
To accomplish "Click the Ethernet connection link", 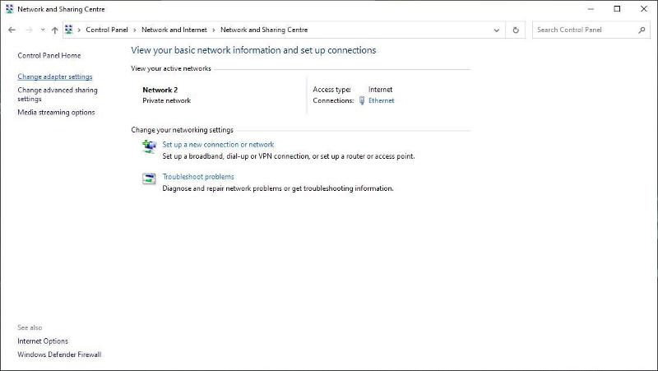I will (381, 100).
